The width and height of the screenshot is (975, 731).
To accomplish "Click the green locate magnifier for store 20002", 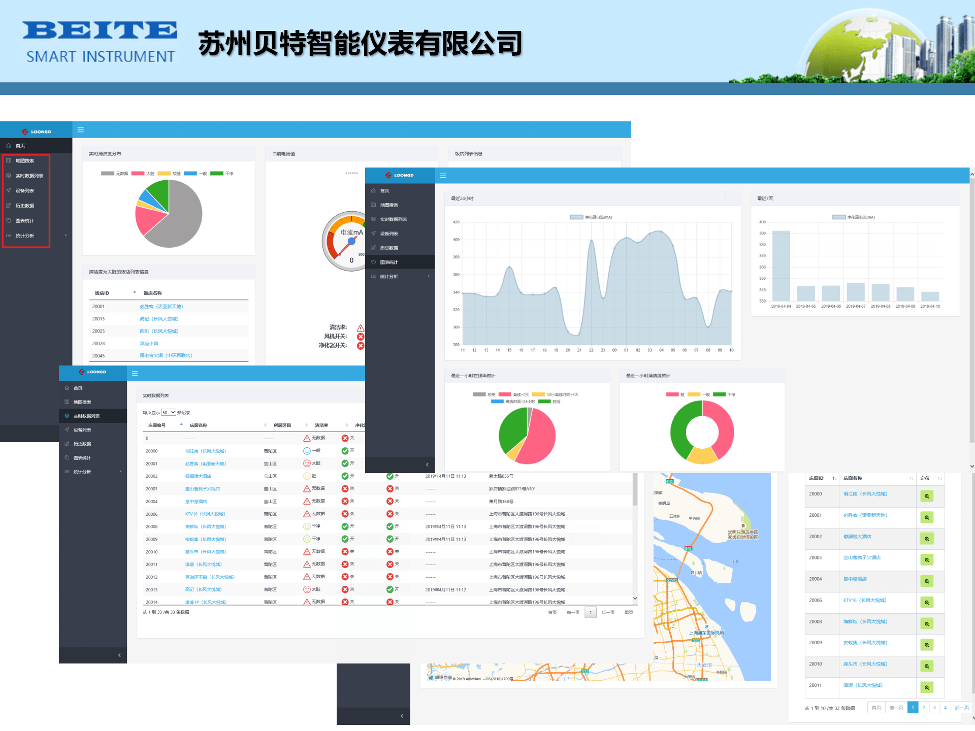I will pyautogui.click(x=928, y=539).
